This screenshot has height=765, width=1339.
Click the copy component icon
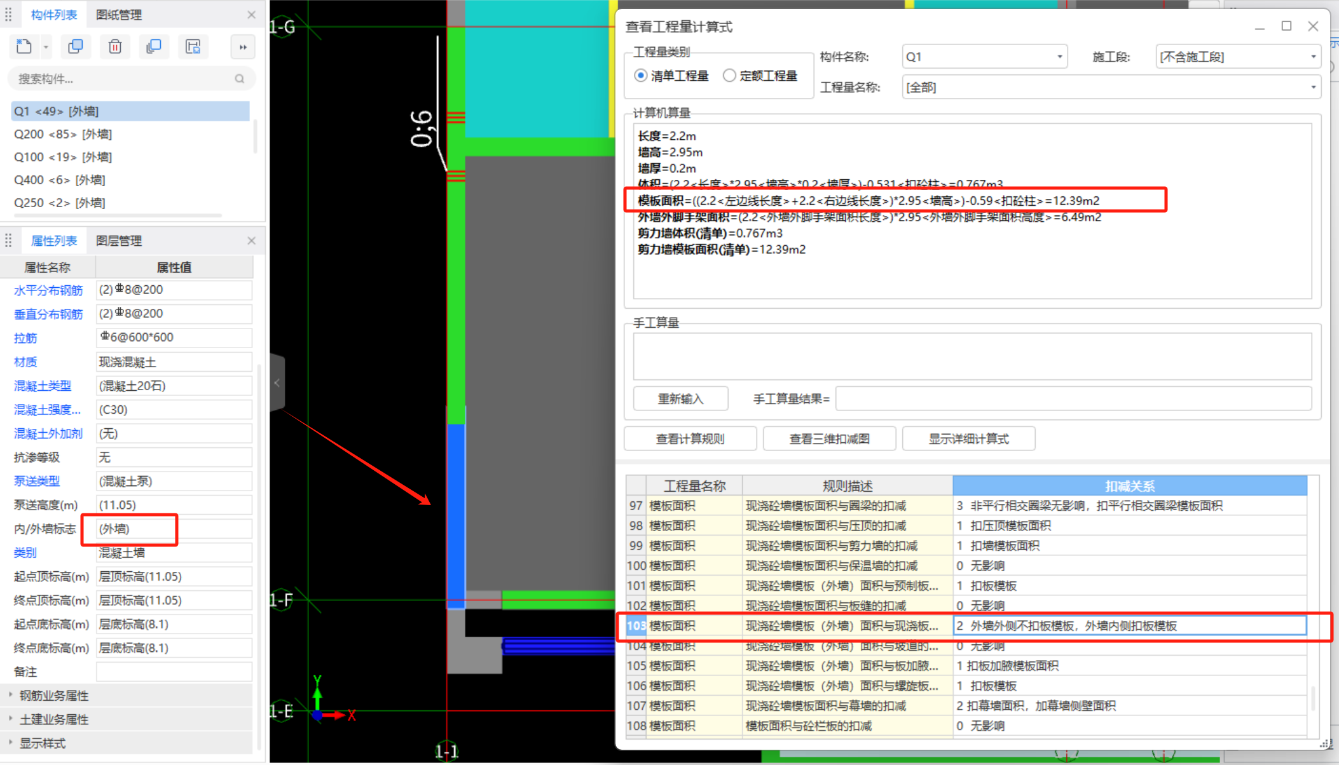click(x=75, y=46)
